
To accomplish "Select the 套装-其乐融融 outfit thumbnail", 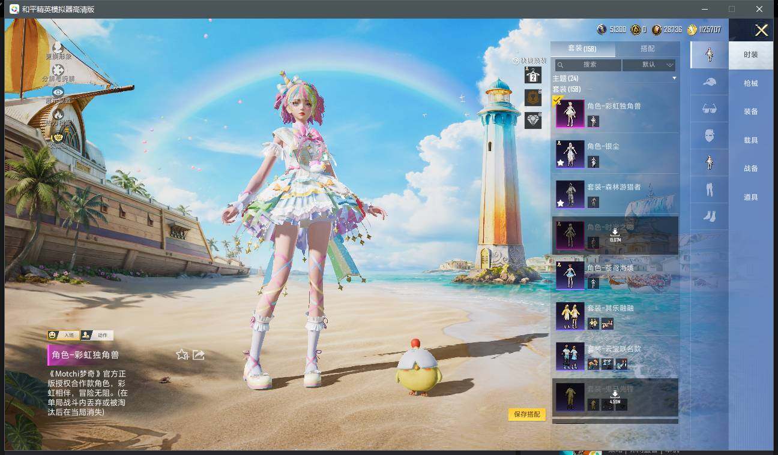I will click(x=570, y=315).
